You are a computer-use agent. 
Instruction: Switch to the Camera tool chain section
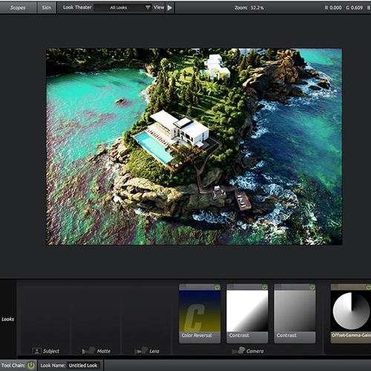tap(255, 351)
